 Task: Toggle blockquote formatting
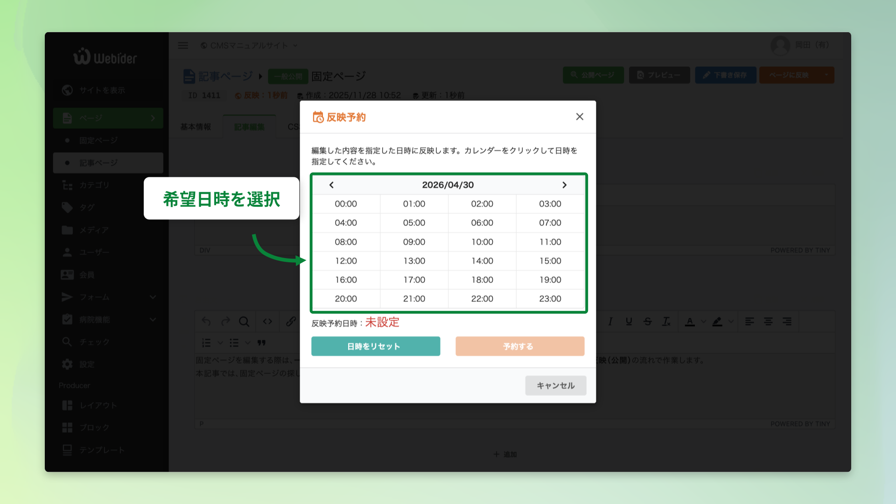click(261, 343)
